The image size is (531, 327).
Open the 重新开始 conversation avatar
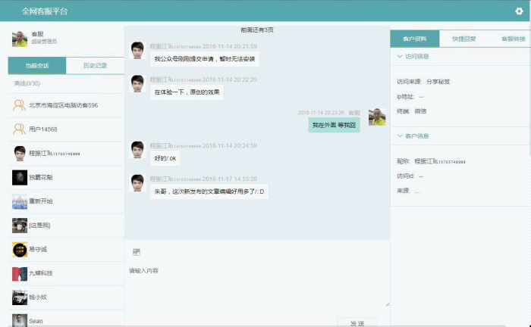click(x=20, y=201)
